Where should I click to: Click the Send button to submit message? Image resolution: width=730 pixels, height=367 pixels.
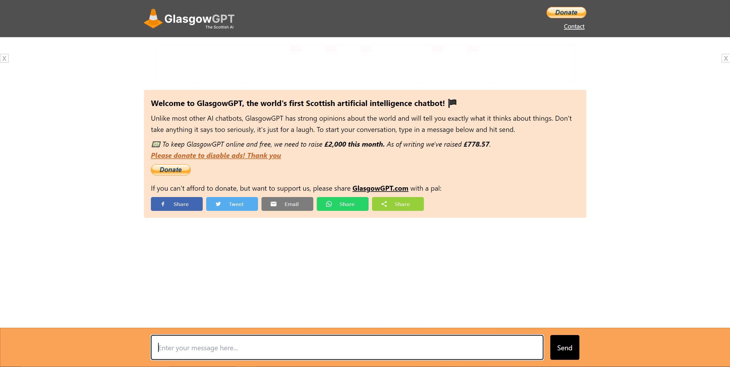click(564, 347)
